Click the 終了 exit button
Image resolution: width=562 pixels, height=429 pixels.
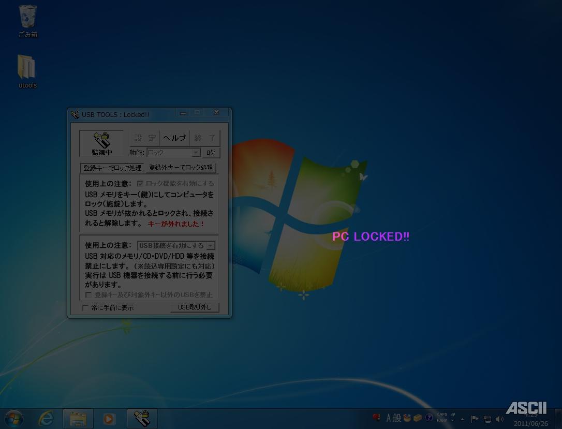tap(204, 138)
